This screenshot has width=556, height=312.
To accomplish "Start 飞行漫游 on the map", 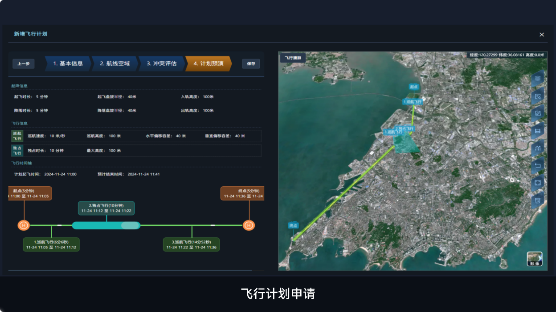I will click(293, 58).
